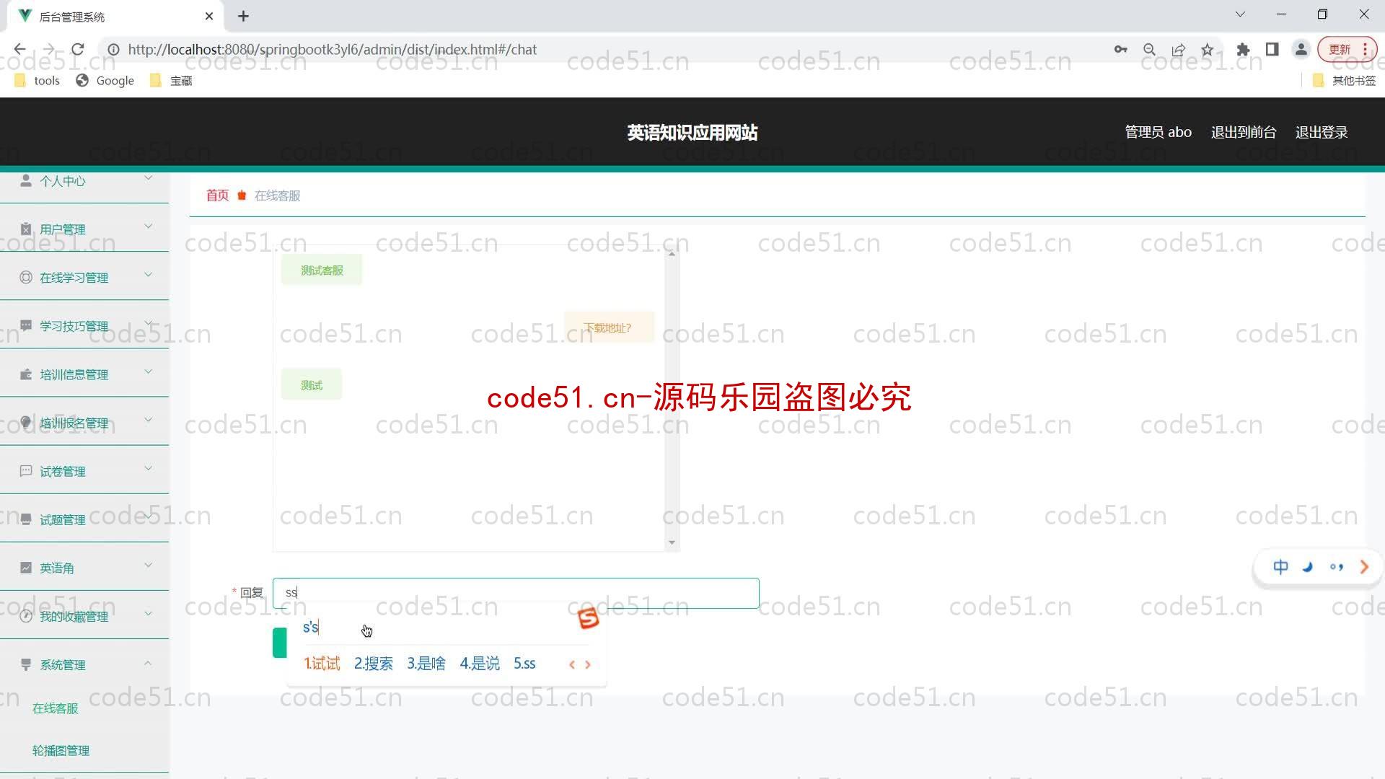Open 其他书签 folder
Image resolution: width=1385 pixels, height=779 pixels.
[x=1345, y=81]
